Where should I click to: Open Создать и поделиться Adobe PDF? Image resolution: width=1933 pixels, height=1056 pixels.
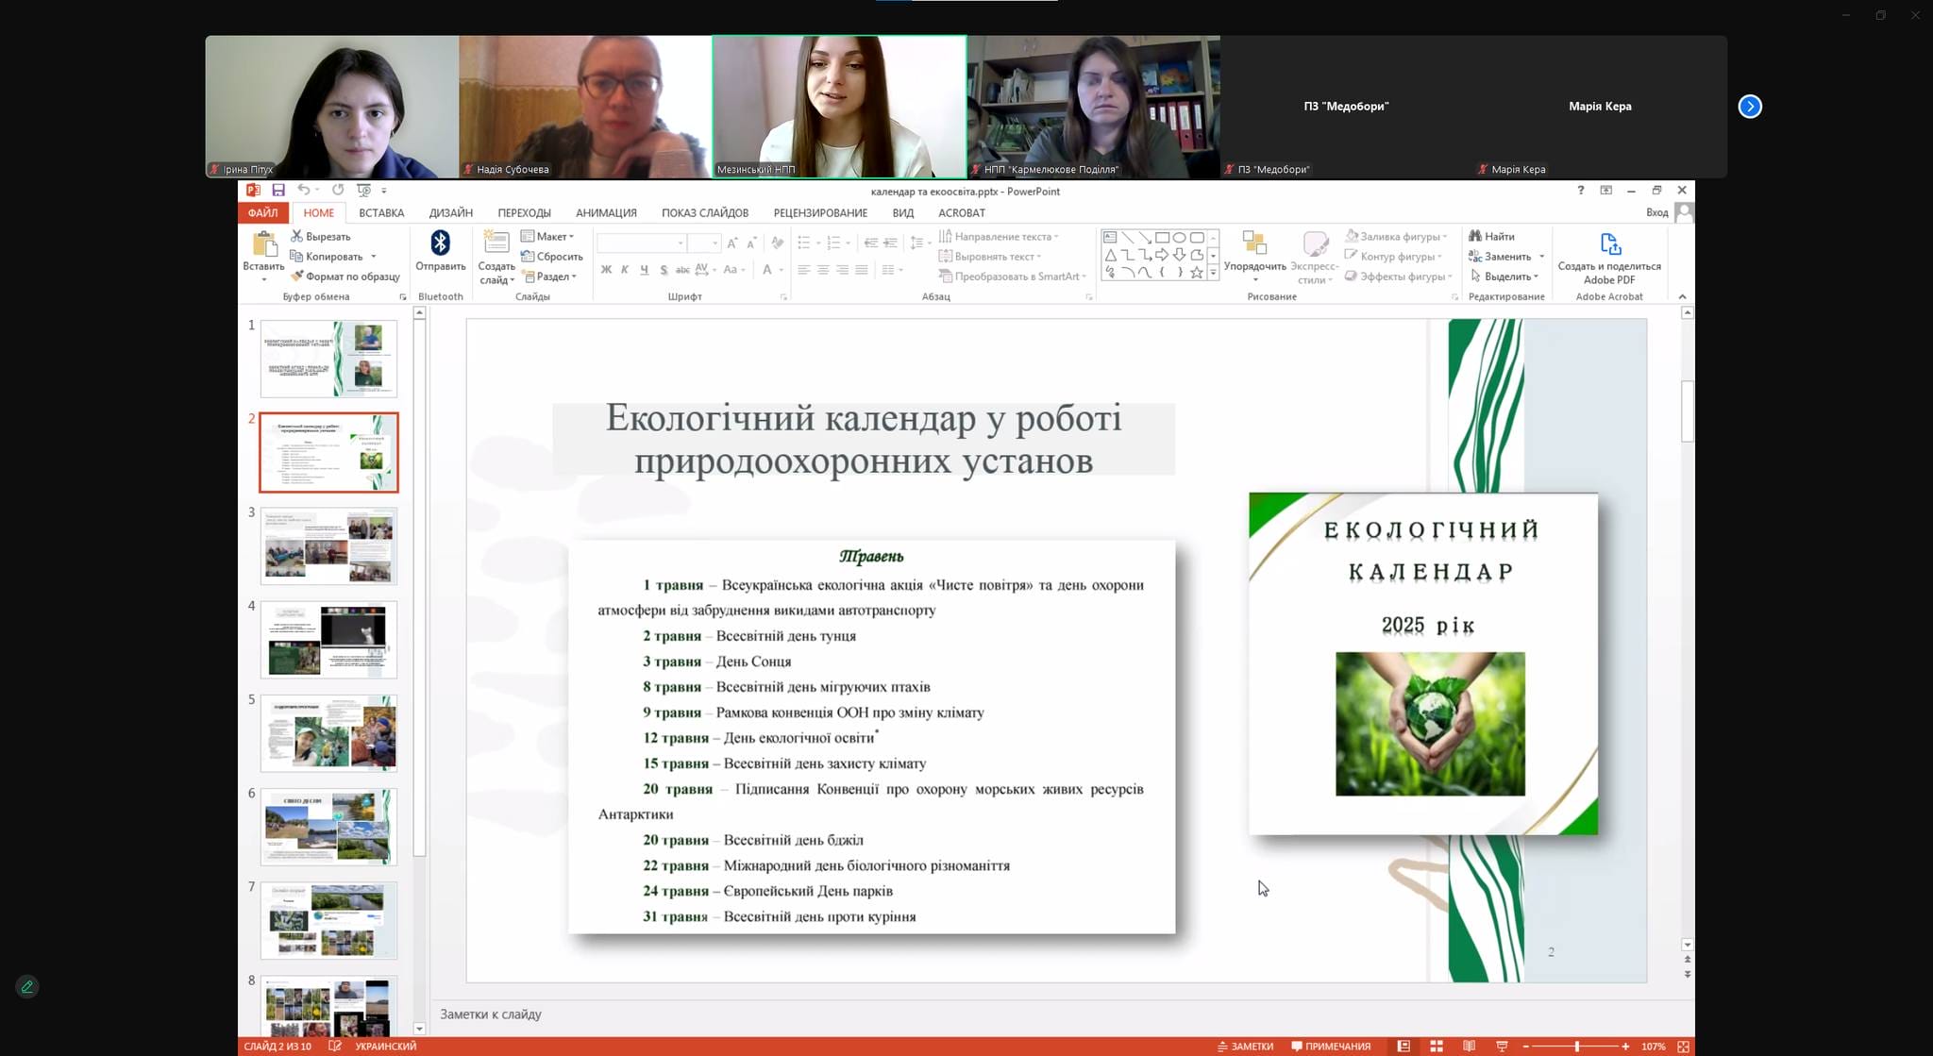coord(1609,259)
